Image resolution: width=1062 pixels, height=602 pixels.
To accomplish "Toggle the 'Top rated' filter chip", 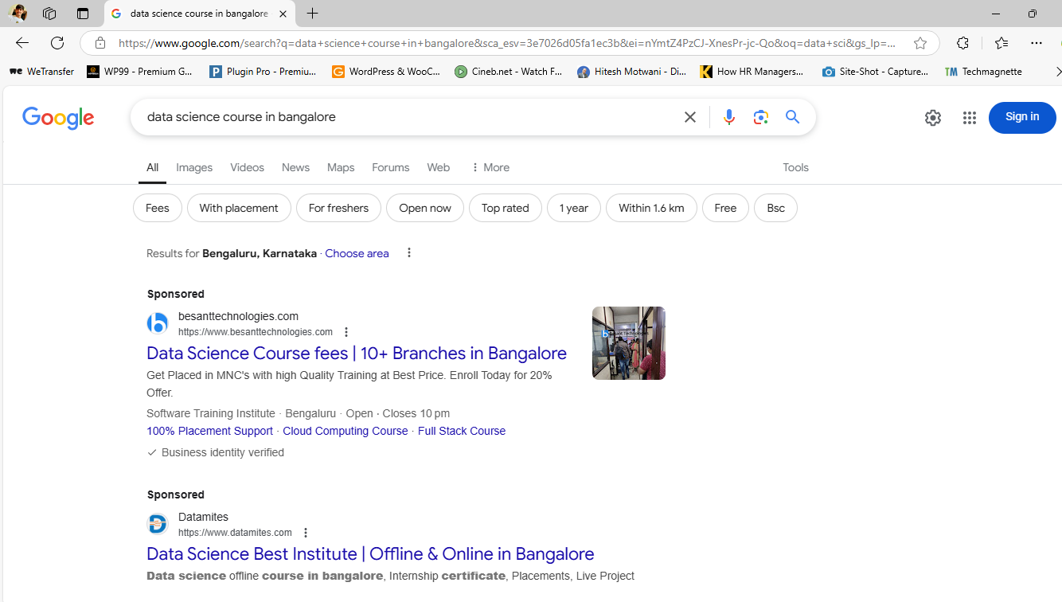I will click(x=505, y=208).
